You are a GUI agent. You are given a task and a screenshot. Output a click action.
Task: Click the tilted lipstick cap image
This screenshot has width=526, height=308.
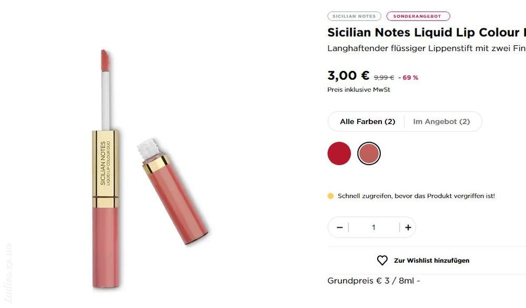pyautogui.click(x=173, y=191)
